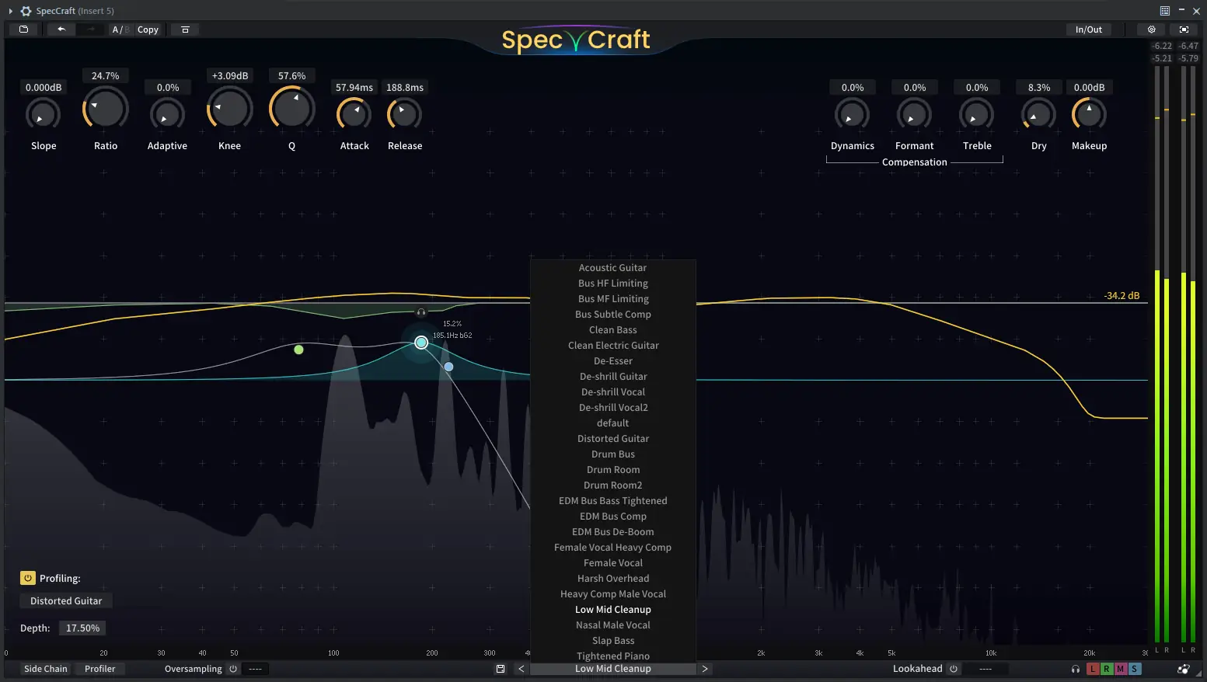
Task: Choose the De-Esser preset
Action: coord(613,361)
